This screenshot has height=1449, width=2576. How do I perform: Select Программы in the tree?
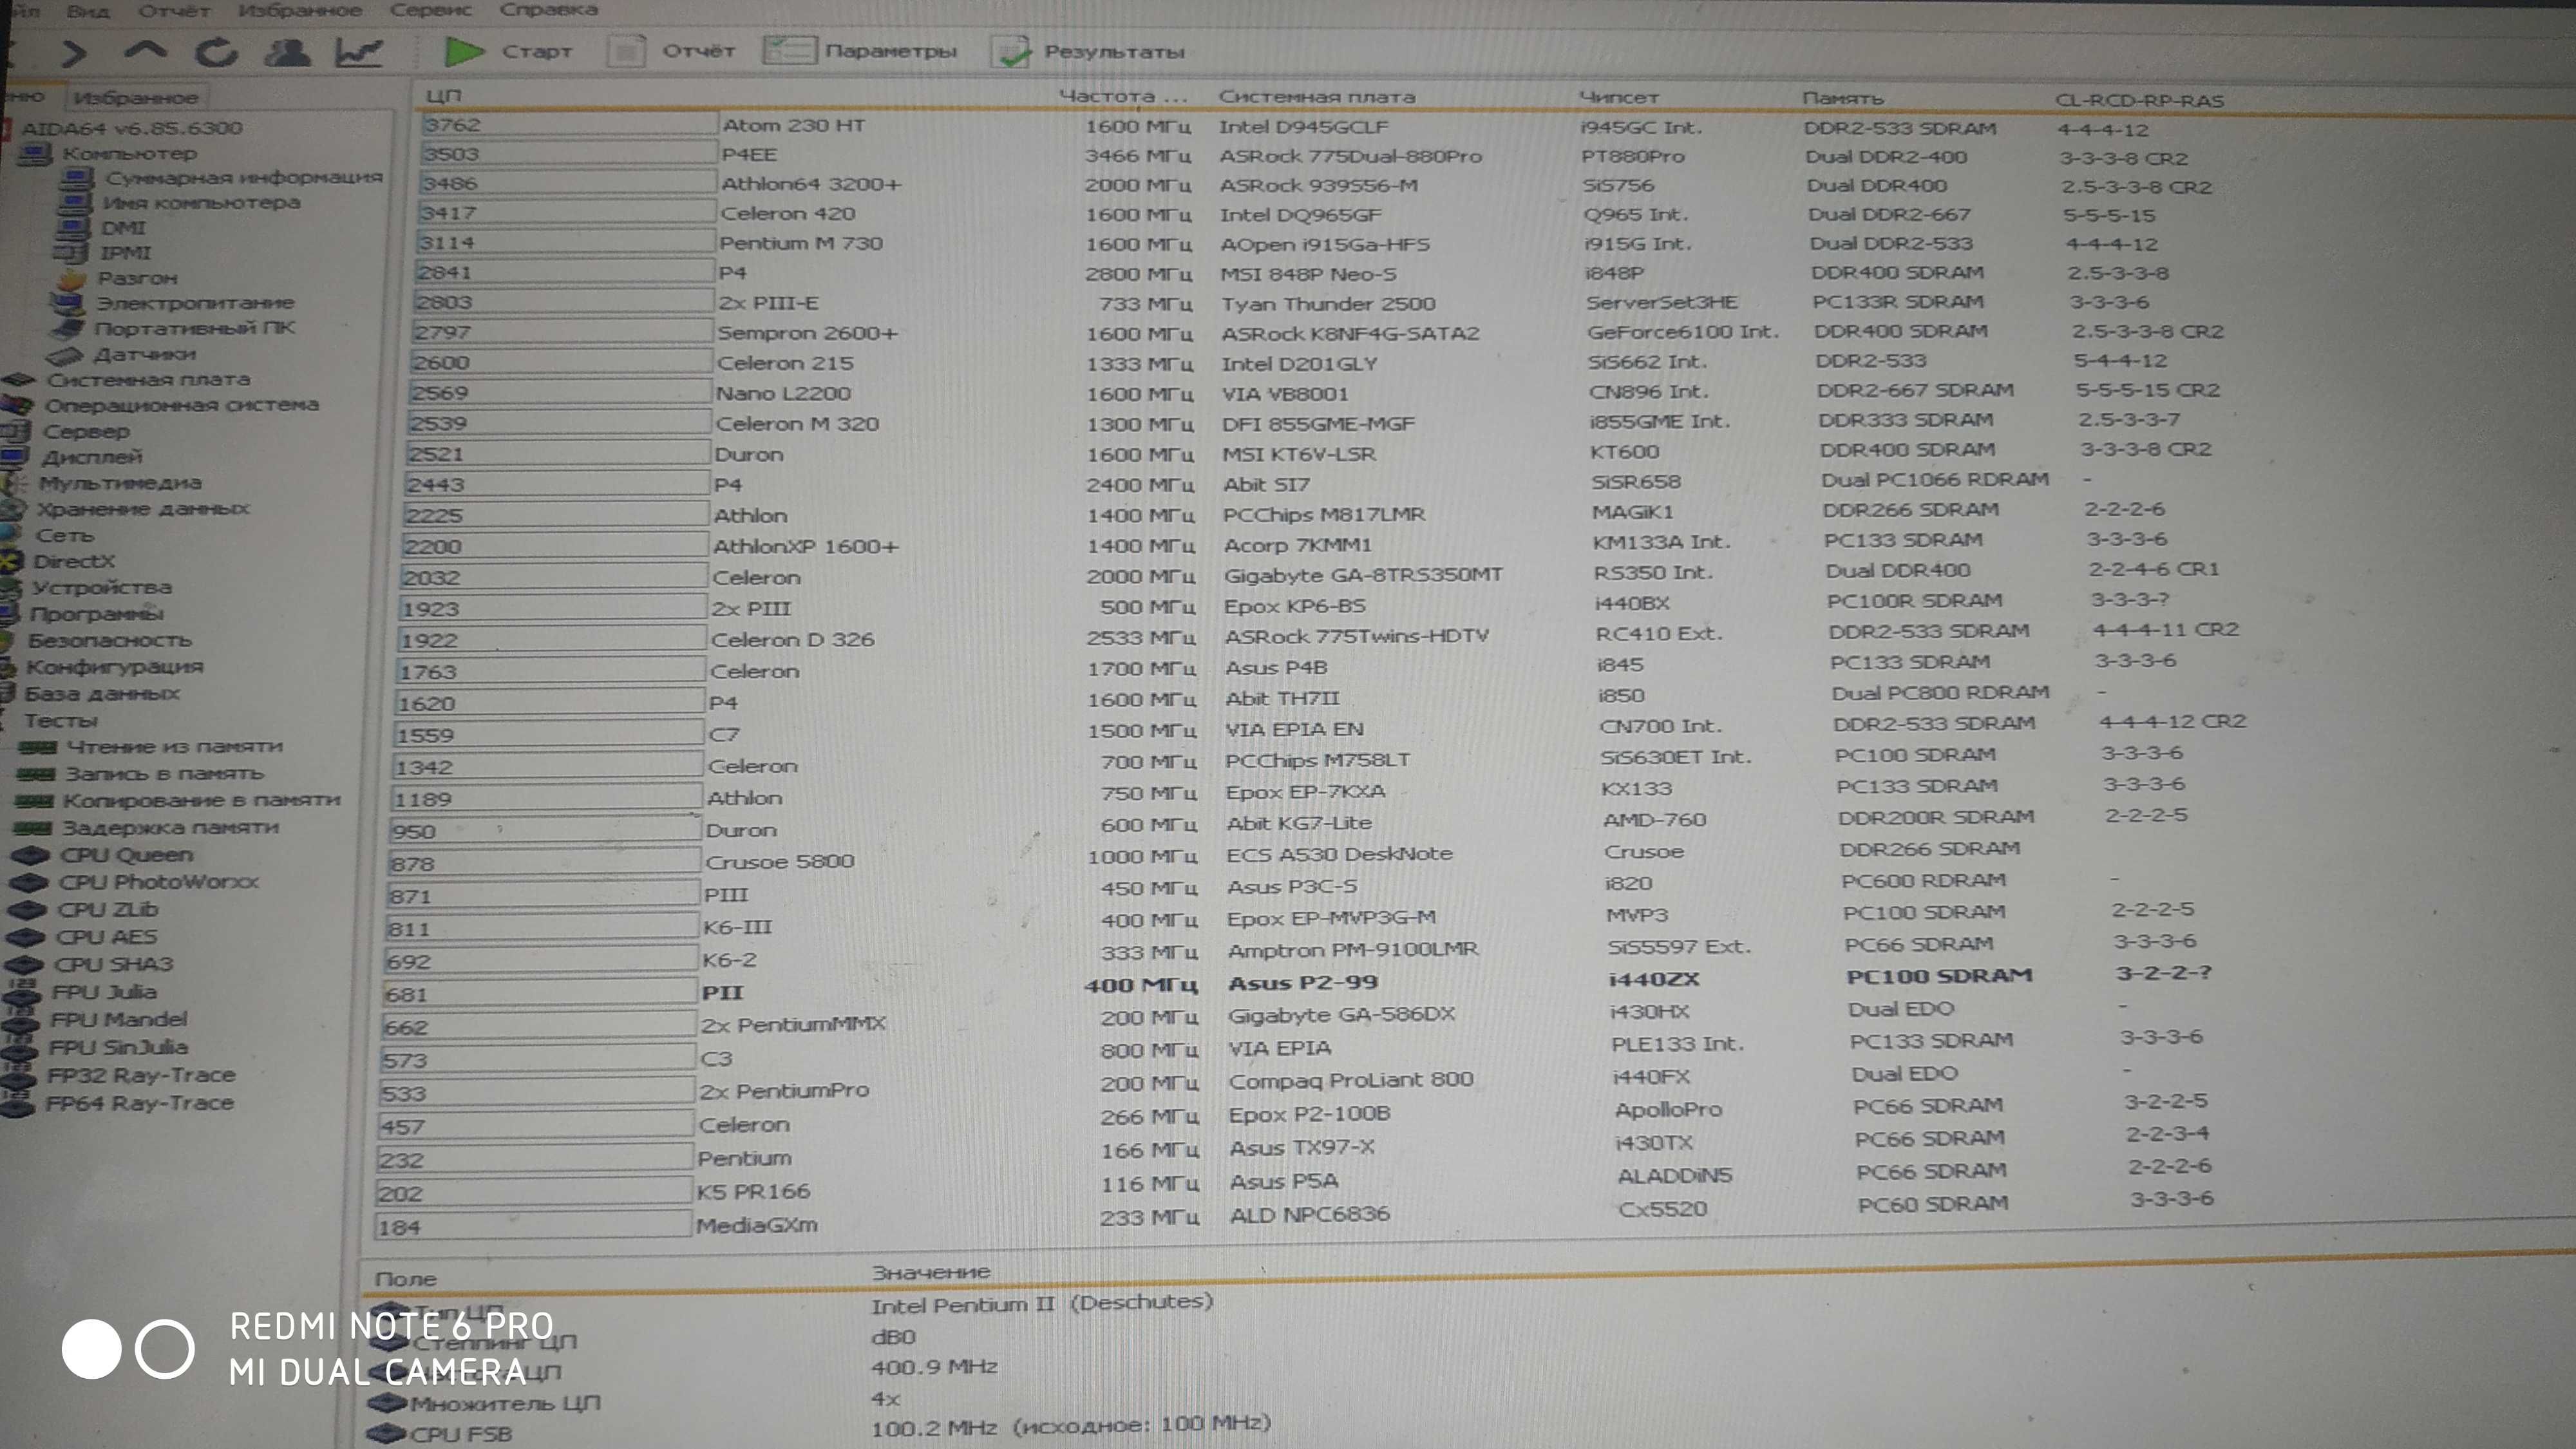[97, 614]
